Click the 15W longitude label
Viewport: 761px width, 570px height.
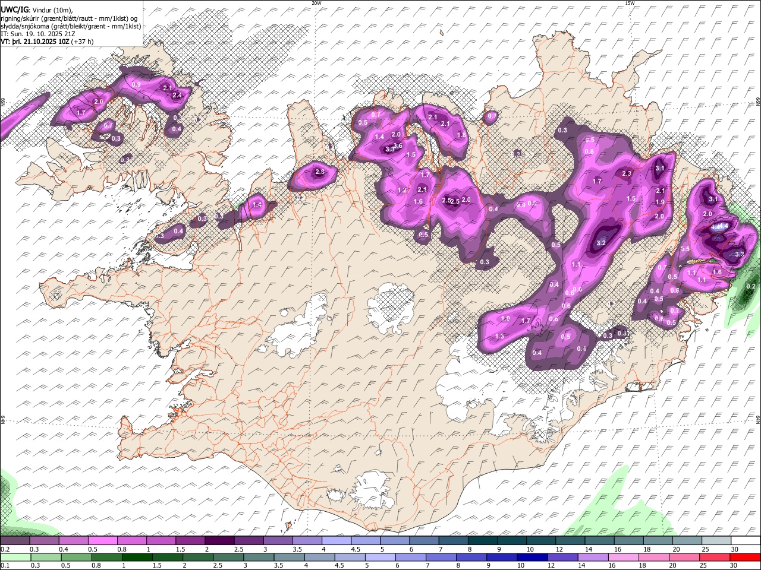coord(630,3)
